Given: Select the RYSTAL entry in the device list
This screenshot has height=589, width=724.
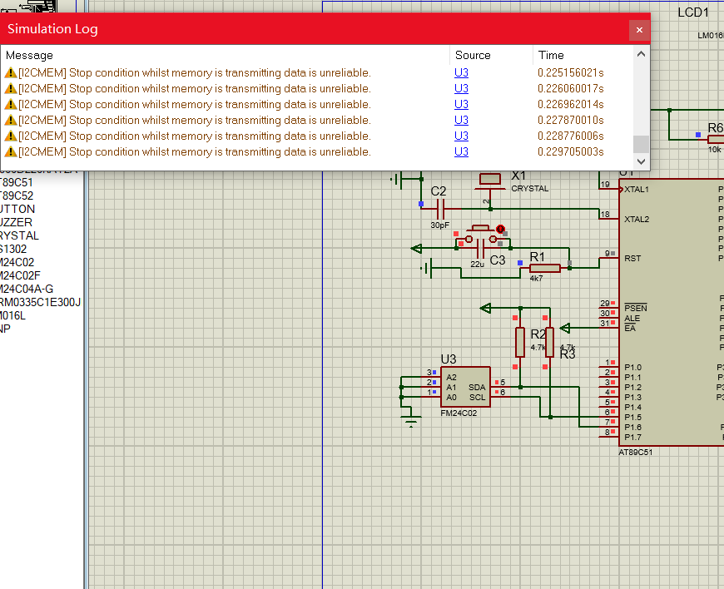Looking at the screenshot, I should [19, 236].
